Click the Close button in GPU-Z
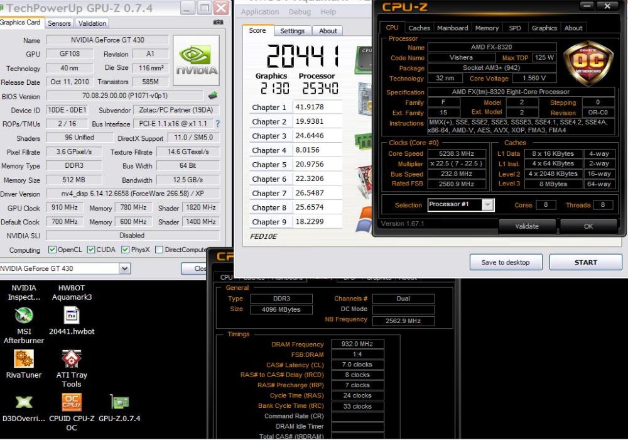 coord(194,268)
